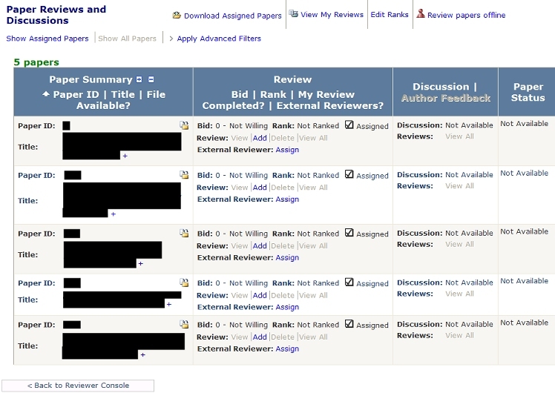Collapse all paper summaries with minus button

[151, 80]
